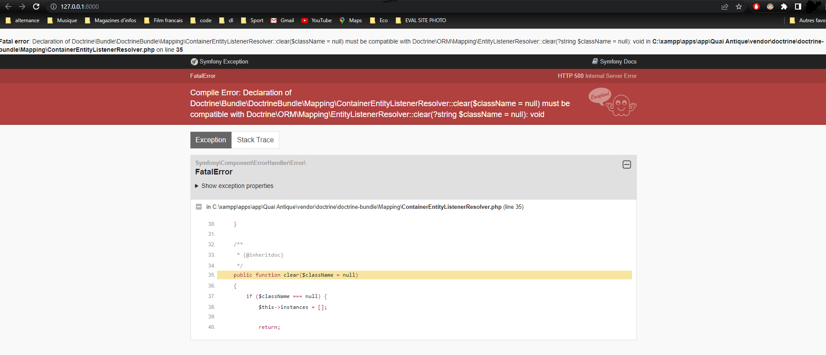
Task: Click the Symfony\Component\ErrorHandler\Error\ namespace text
Action: pyautogui.click(x=250, y=163)
